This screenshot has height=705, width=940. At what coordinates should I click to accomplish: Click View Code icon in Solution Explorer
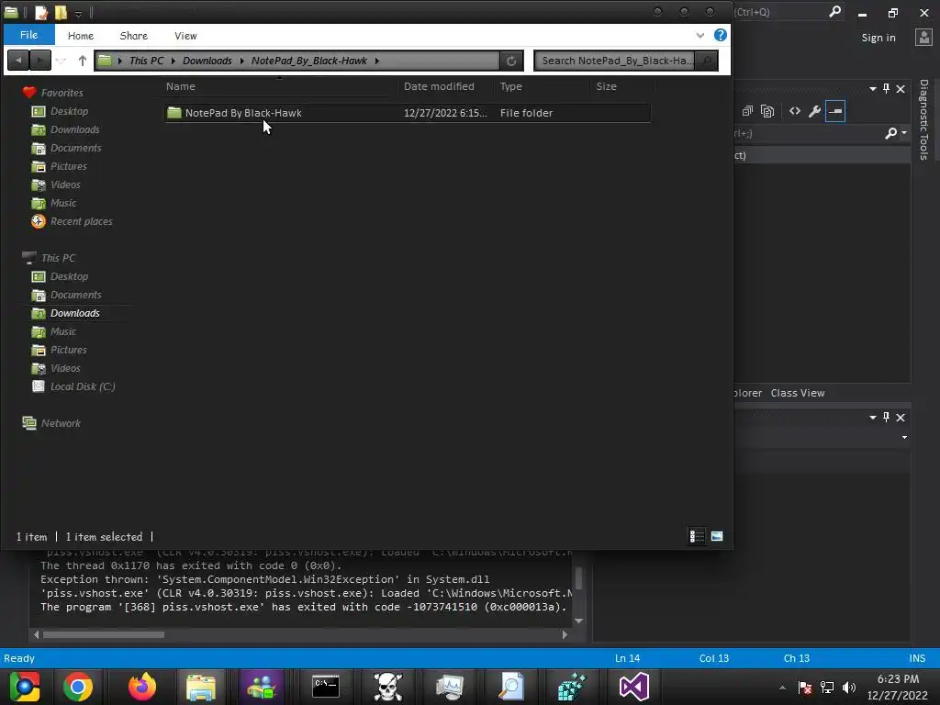pyautogui.click(x=795, y=111)
